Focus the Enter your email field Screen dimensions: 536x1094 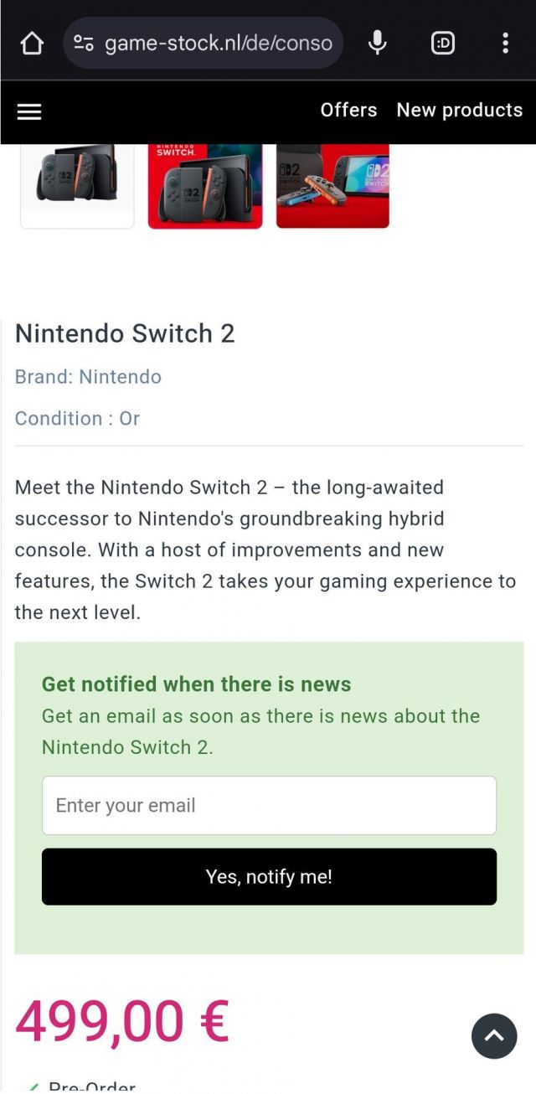point(269,805)
